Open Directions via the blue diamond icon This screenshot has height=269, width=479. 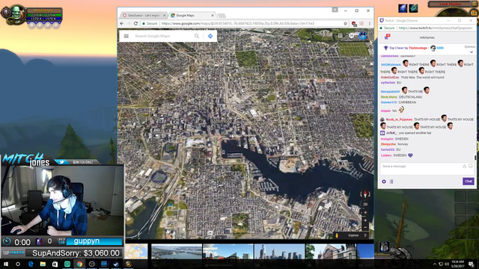click(210, 36)
